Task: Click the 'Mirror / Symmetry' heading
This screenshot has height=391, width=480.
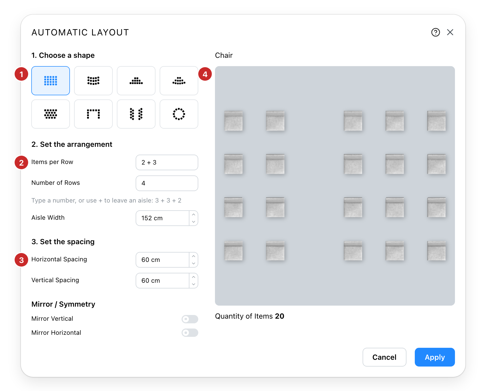Action: click(63, 304)
